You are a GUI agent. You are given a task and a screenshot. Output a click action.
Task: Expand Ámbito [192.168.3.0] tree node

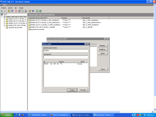[4, 25]
